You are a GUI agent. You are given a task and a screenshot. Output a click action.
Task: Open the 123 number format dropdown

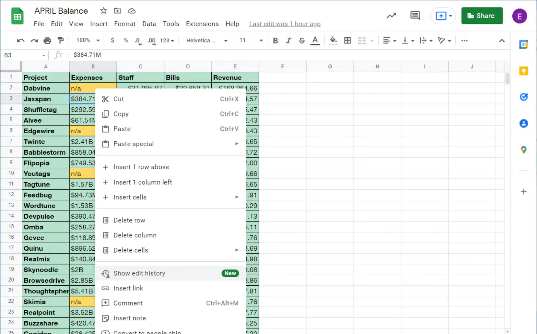(x=167, y=41)
